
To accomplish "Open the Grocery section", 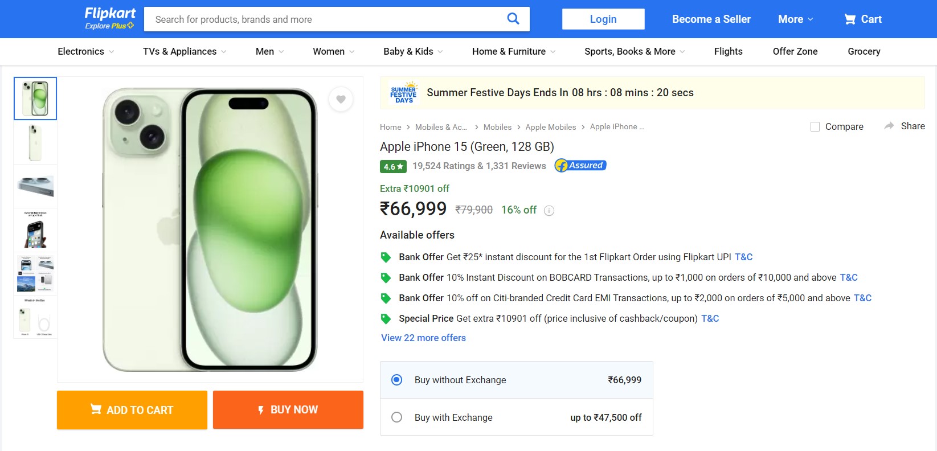I will pos(864,51).
